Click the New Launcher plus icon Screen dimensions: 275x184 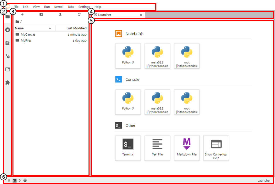pyautogui.click(x=22, y=14)
